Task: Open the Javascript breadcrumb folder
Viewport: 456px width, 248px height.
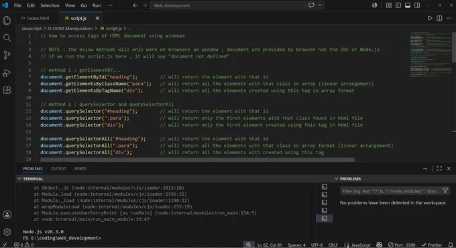Action: click(32, 29)
